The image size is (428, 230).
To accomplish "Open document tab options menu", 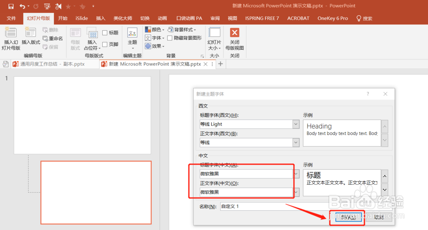I will point(212,64).
